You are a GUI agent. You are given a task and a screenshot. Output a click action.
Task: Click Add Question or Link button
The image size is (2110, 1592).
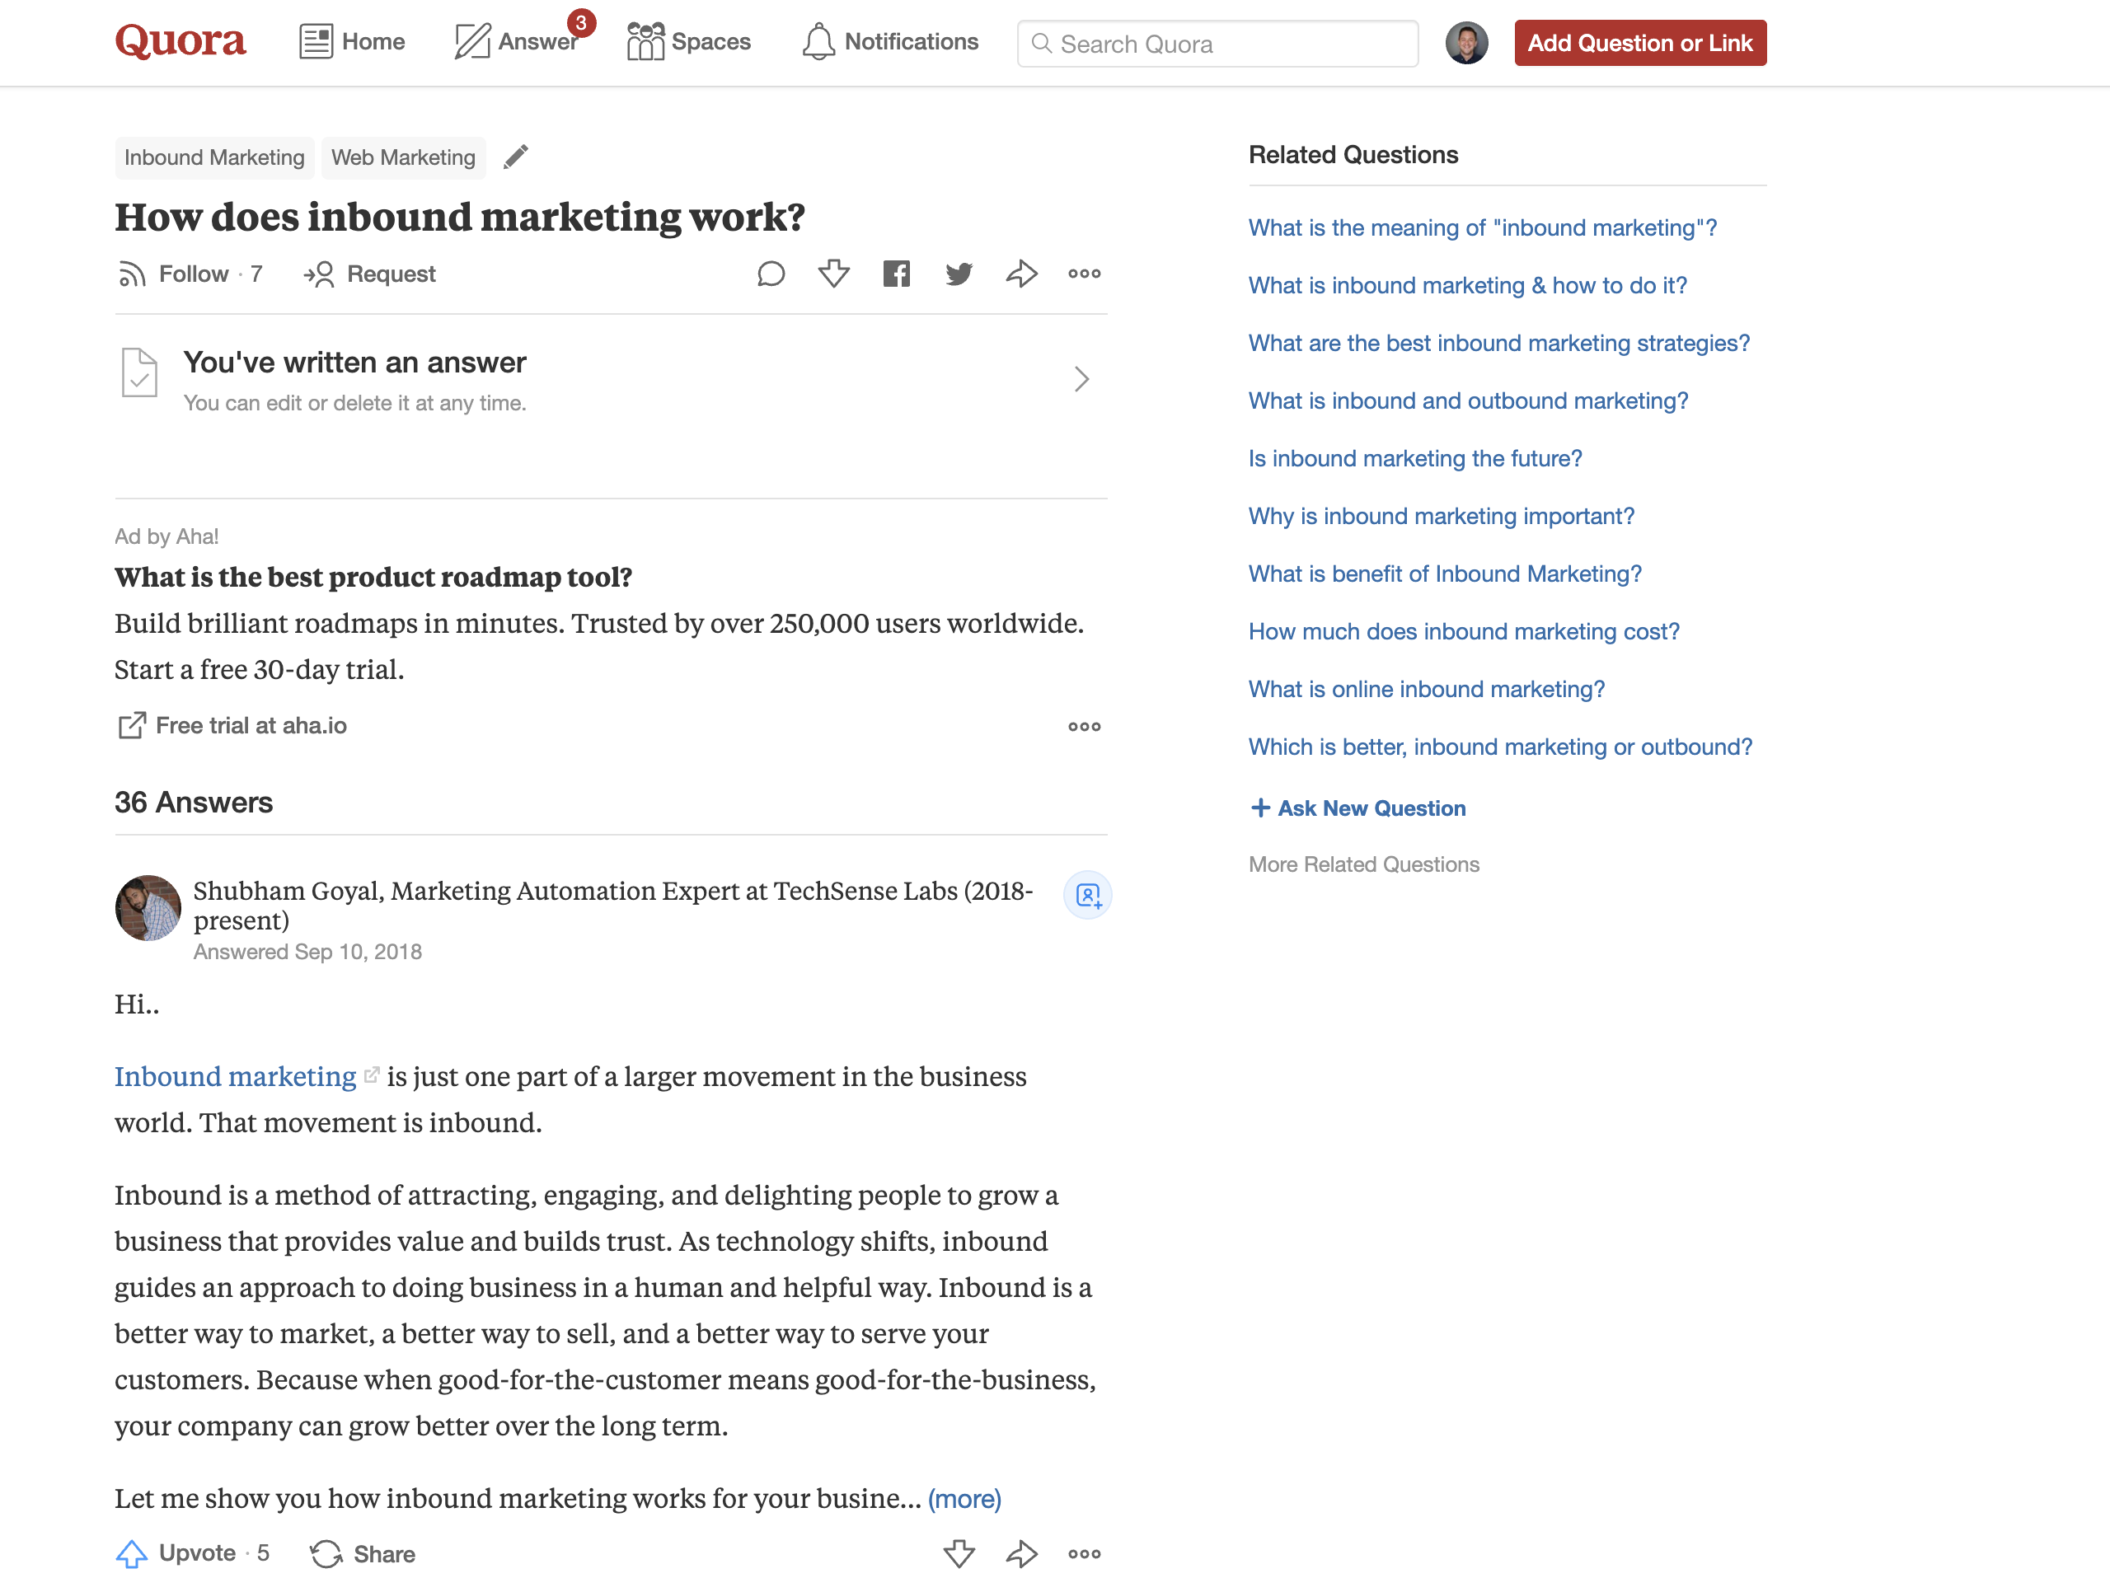[x=1639, y=43]
